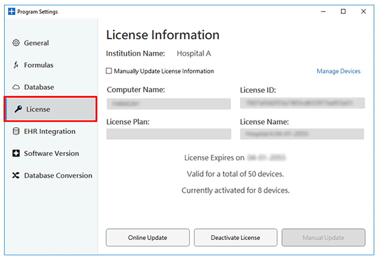
Task: Click the General gear icon
Action: coord(16,43)
